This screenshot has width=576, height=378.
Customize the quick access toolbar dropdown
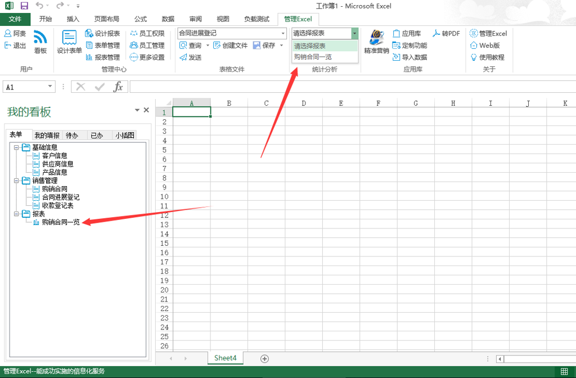coord(78,6)
